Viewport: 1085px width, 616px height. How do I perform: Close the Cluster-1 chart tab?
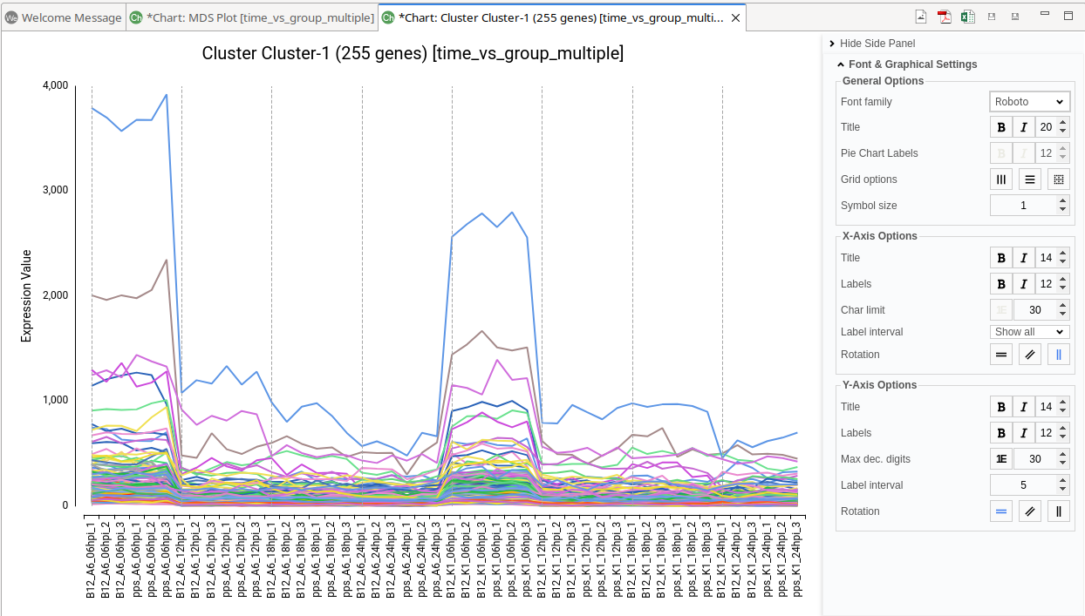pos(736,17)
